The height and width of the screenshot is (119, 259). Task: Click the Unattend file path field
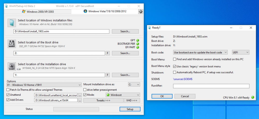coord(56,95)
